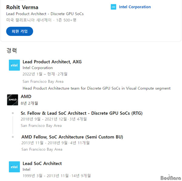The height and width of the screenshot is (181, 182).
Task: Select the Sr. Fellow & Lead SoC Architect role
Action: (x=82, y=113)
